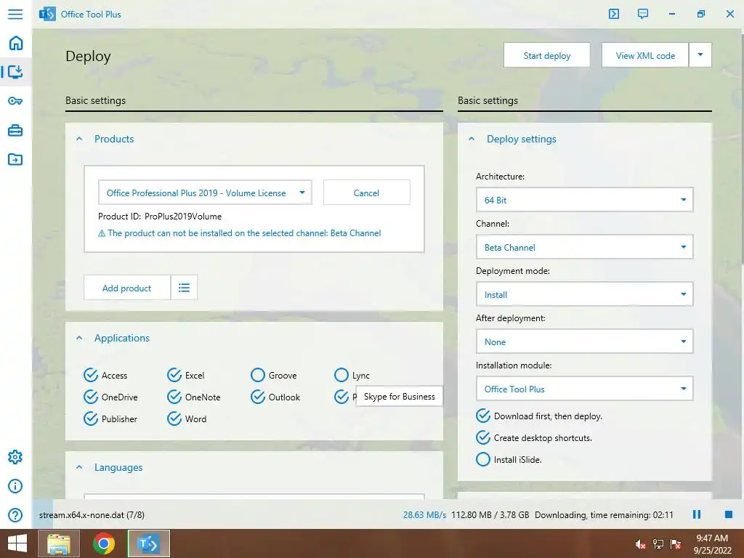Open the Action Center flag icon
Viewport: 744px width, 558px height.
676,544
